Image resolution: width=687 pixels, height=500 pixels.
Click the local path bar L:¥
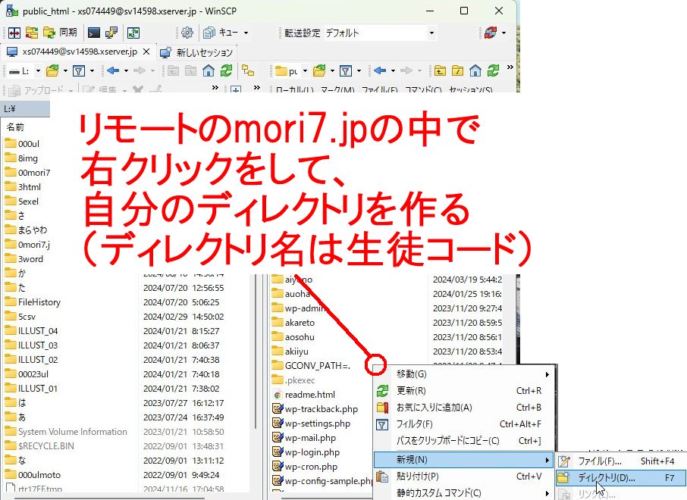click(26, 109)
